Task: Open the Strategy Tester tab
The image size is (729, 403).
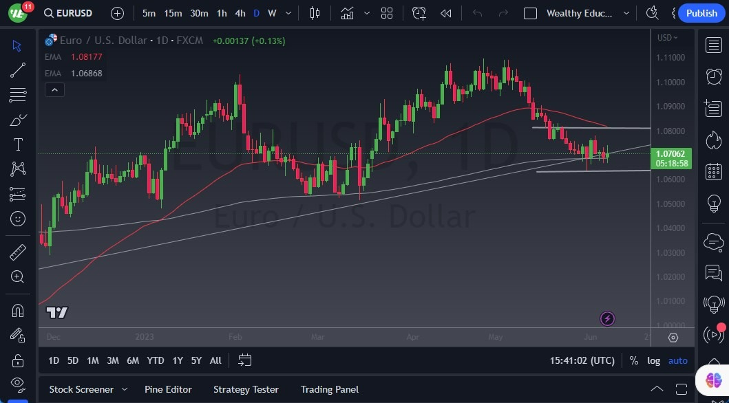Action: coord(246,389)
